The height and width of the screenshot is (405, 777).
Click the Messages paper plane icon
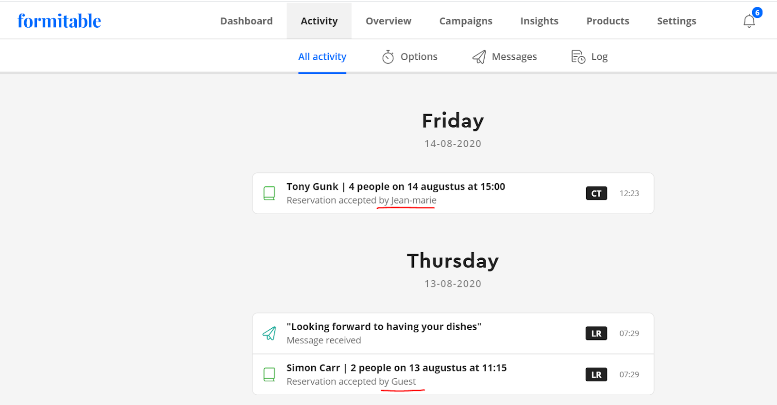coord(479,57)
